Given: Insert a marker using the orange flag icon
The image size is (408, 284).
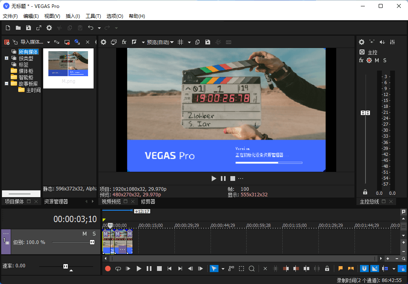Looking at the screenshot, I should [340, 269].
